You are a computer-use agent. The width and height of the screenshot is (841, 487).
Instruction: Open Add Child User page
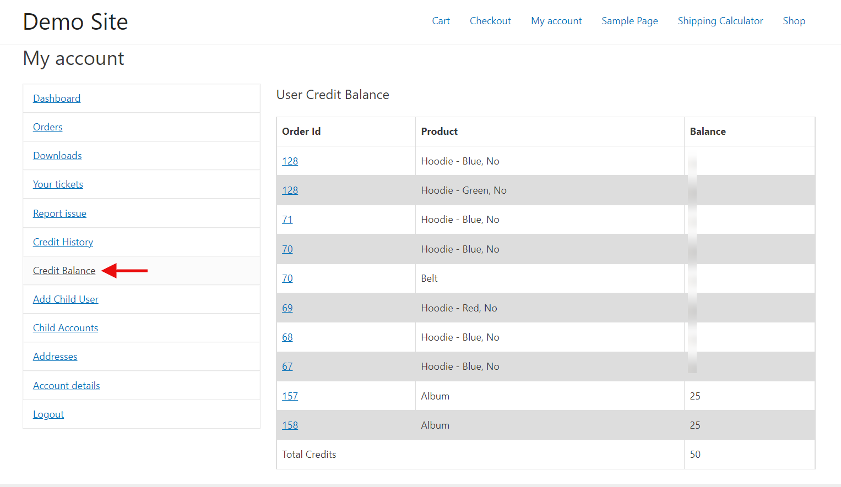66,299
